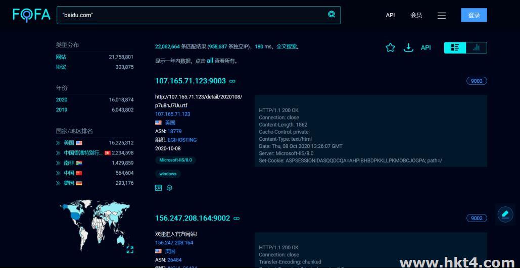This screenshot has height=270, width=520.
Task: Click 美国 country of first result
Action: tap(170, 123)
